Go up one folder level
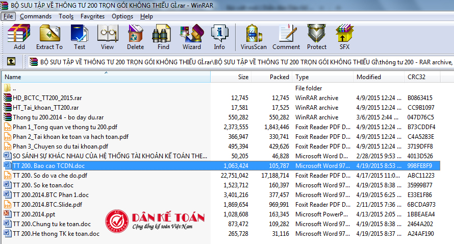Viewport: 454px width, 244px height. pyautogui.click(x=11, y=62)
